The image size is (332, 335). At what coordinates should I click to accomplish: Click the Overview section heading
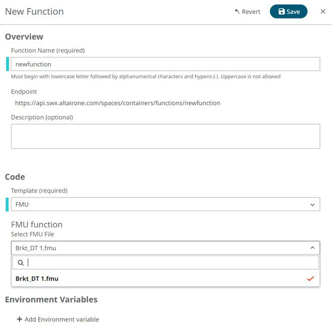pos(24,37)
